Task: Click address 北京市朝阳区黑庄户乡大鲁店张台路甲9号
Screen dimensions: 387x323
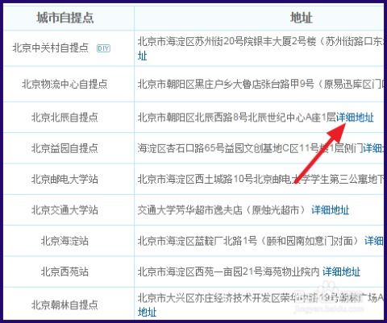Action: click(x=226, y=84)
